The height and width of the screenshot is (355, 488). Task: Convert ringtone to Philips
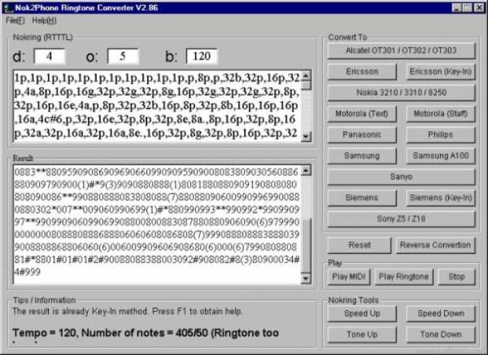[x=441, y=135]
